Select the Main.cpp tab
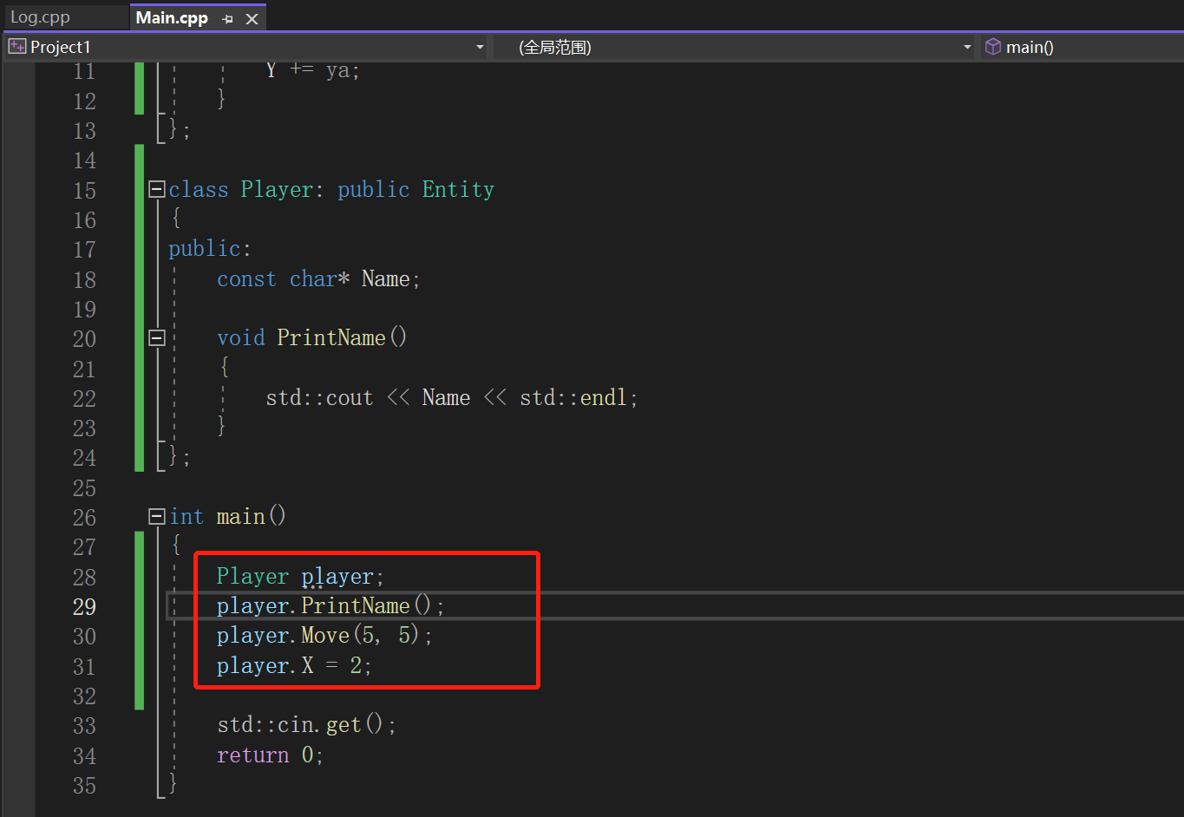Image resolution: width=1184 pixels, height=817 pixels. pos(172,17)
